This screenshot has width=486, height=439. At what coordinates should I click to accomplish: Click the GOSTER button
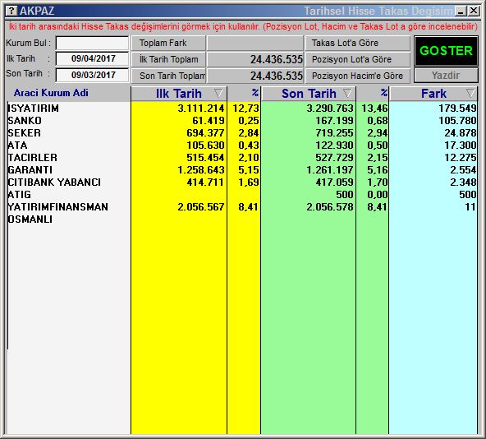point(446,51)
